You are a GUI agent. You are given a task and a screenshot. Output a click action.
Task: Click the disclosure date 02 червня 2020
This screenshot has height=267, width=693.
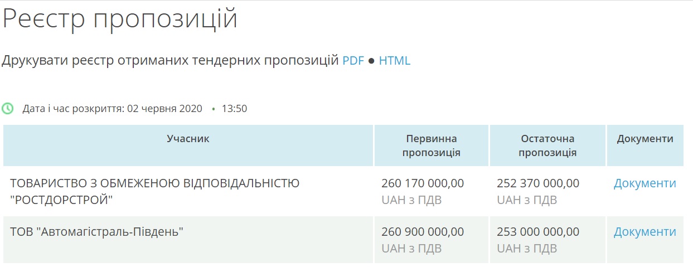(164, 109)
